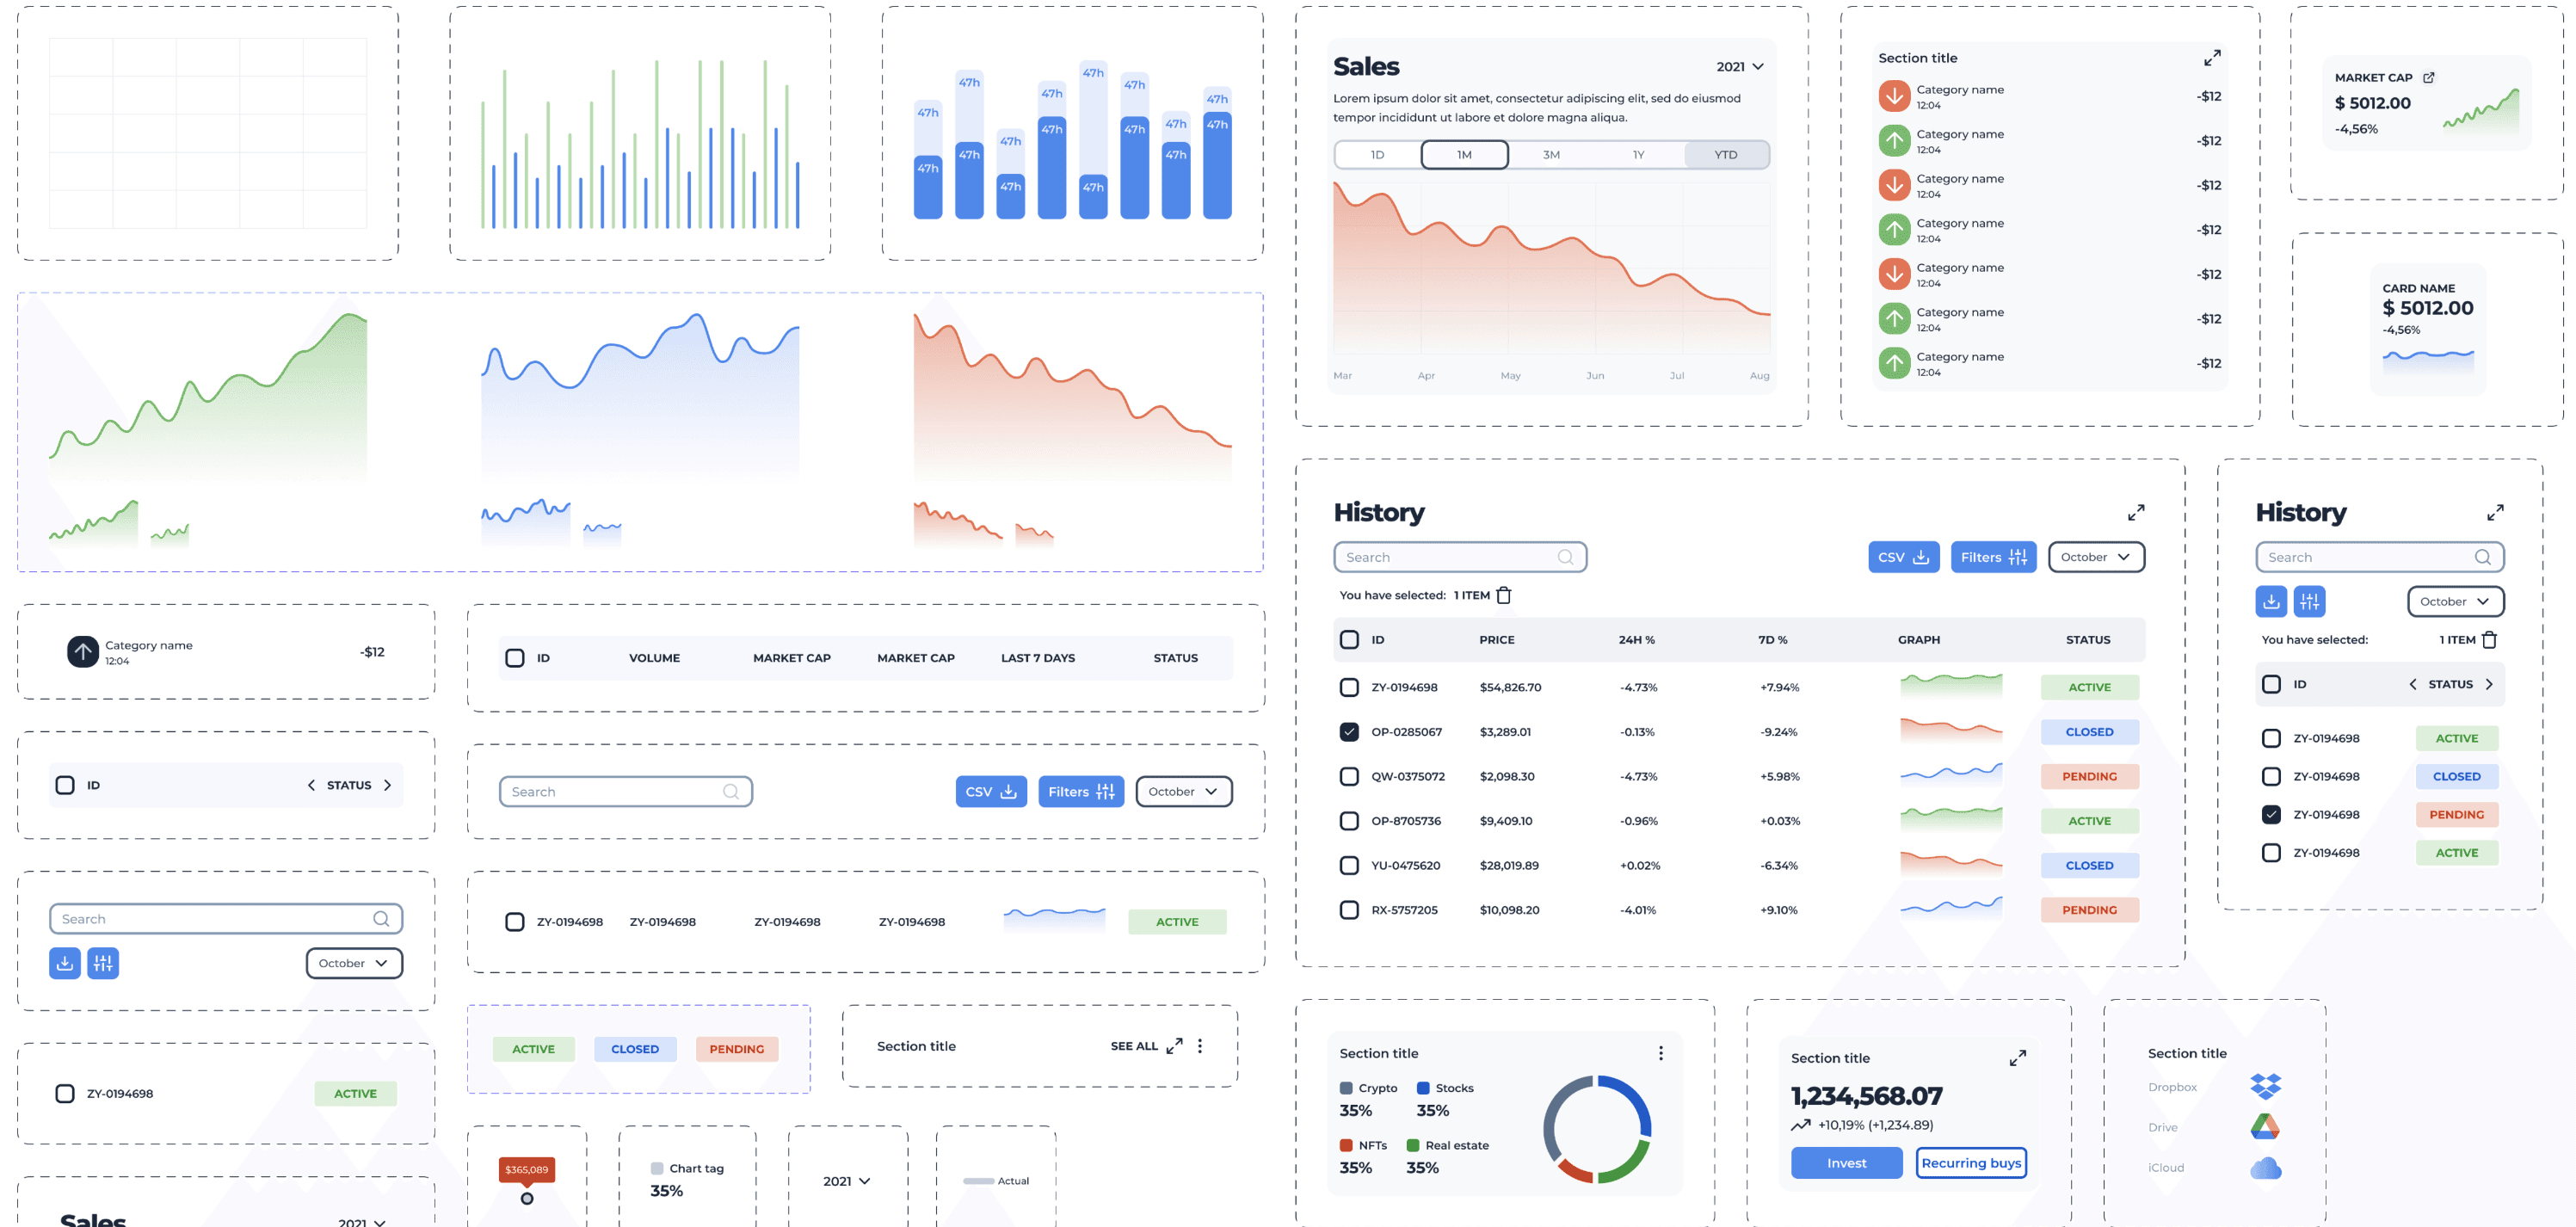
Task: Click download icon in small History panel
Action: [2271, 601]
